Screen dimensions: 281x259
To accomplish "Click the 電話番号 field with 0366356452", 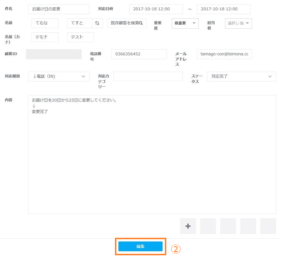I will pos(139,54).
